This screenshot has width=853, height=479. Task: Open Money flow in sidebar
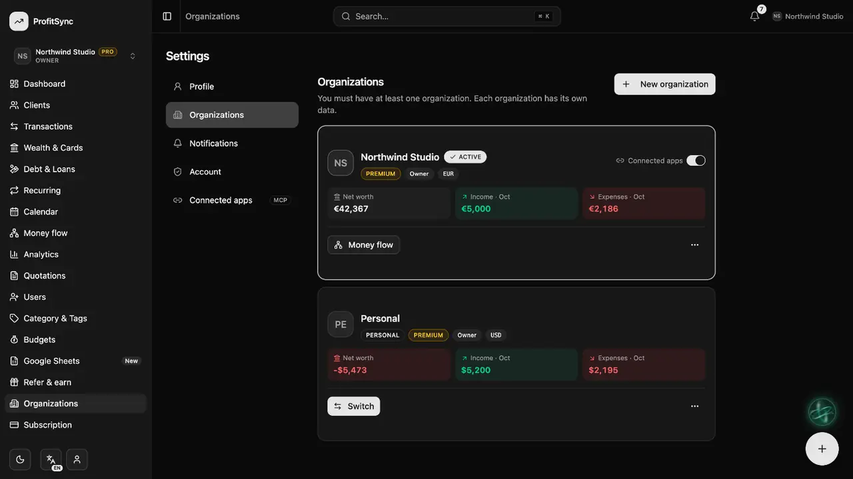[x=75, y=233]
